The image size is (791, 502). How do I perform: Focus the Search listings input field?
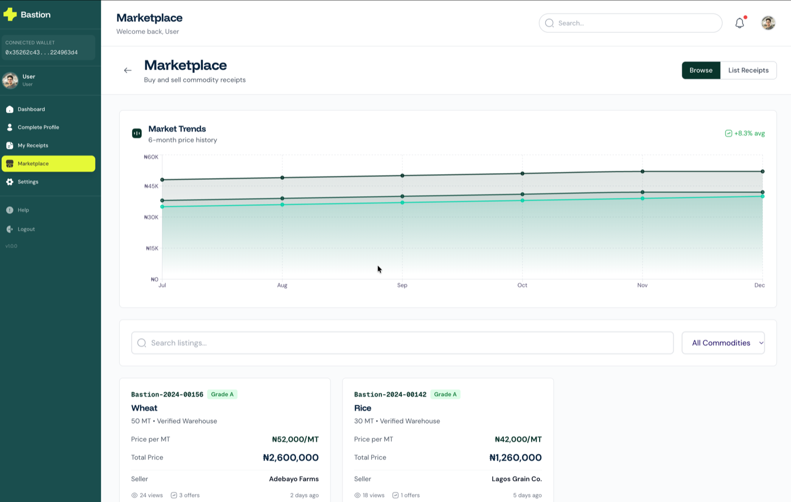click(402, 343)
